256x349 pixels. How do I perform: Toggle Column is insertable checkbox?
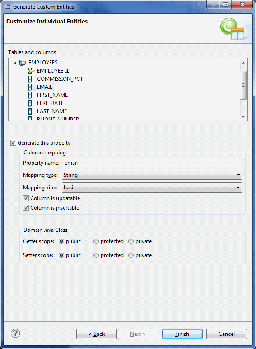coord(26,208)
